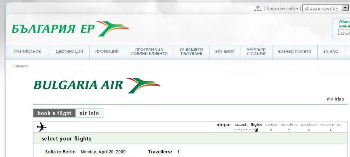Click the БЪЛГАРИЯ ЕР logo in the header
Image resolution: width=350 pixels, height=157 pixels.
pyautogui.click(x=70, y=29)
